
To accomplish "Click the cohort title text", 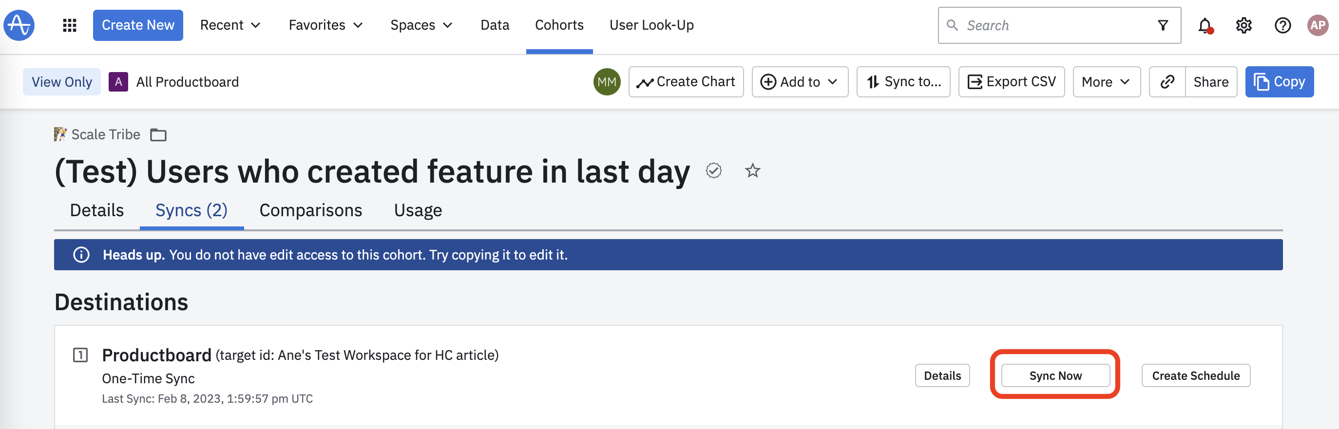I will [372, 172].
